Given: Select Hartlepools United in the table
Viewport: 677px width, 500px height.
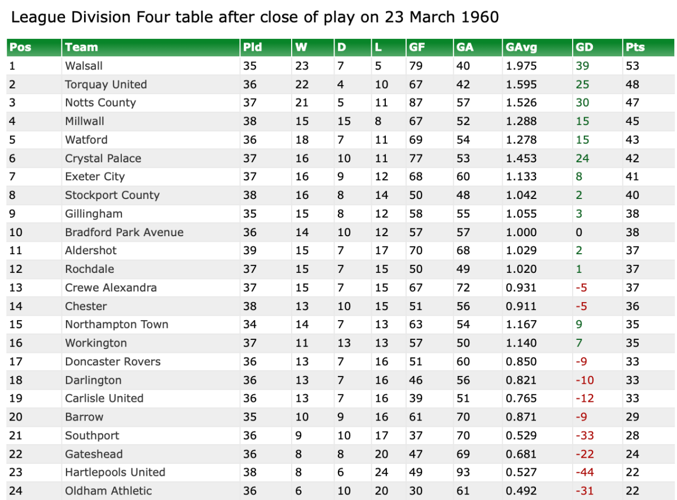Looking at the screenshot, I should [x=115, y=472].
